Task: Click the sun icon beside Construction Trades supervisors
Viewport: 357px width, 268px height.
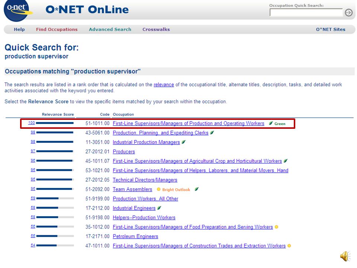Action: (289, 246)
